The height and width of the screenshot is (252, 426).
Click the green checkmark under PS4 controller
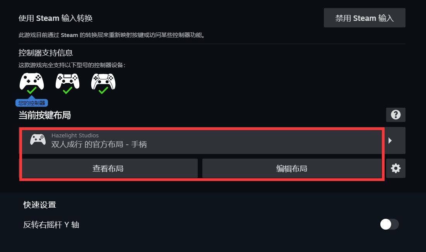click(67, 90)
